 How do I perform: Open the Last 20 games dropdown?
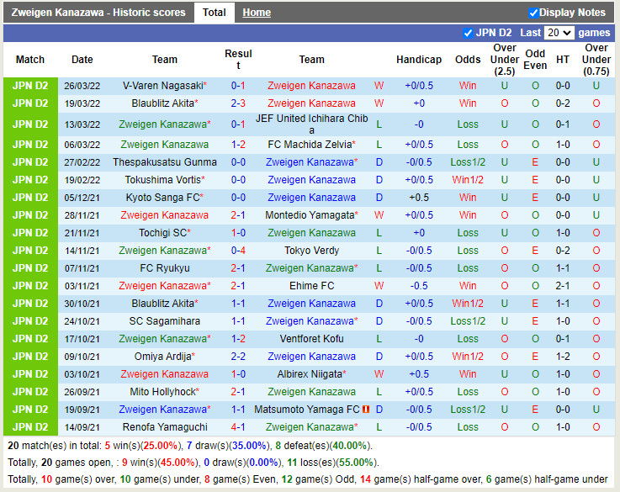559,33
